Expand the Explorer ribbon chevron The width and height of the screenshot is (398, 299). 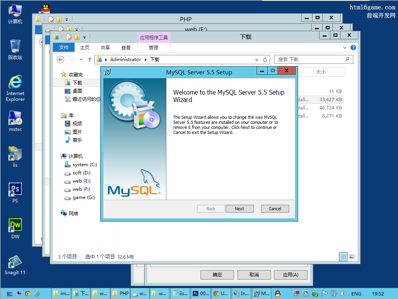click(344, 47)
